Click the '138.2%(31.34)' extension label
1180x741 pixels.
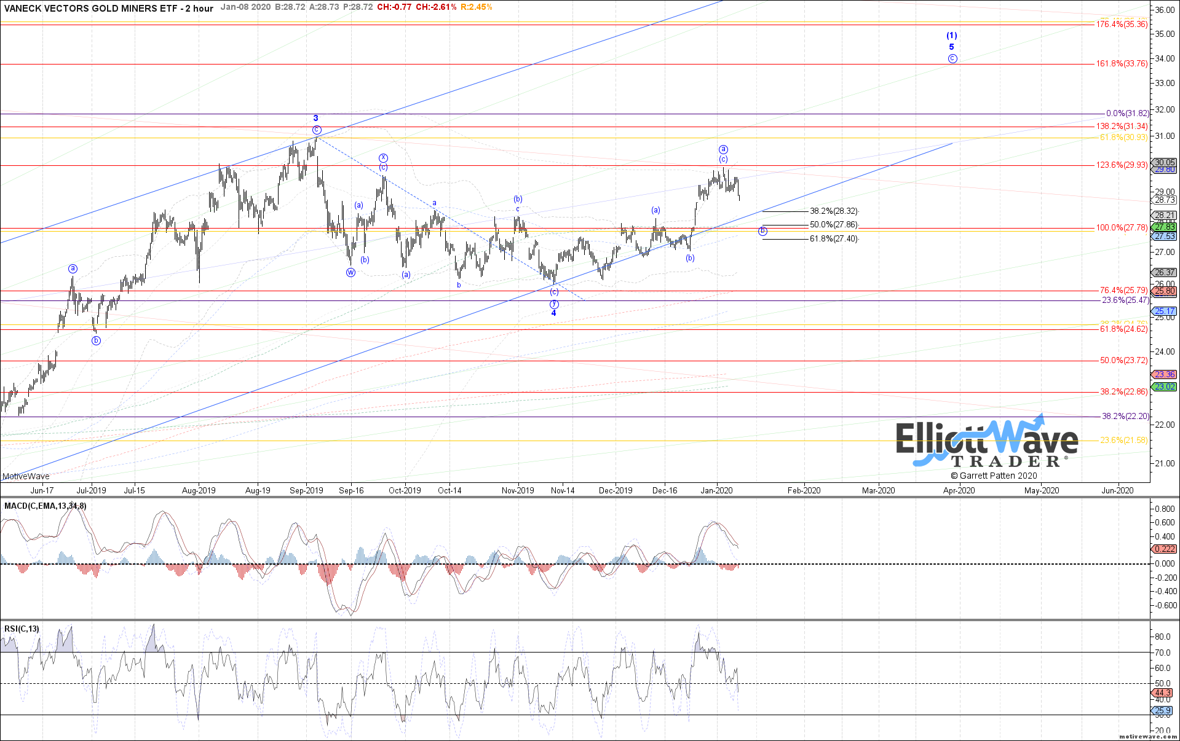[1122, 127]
